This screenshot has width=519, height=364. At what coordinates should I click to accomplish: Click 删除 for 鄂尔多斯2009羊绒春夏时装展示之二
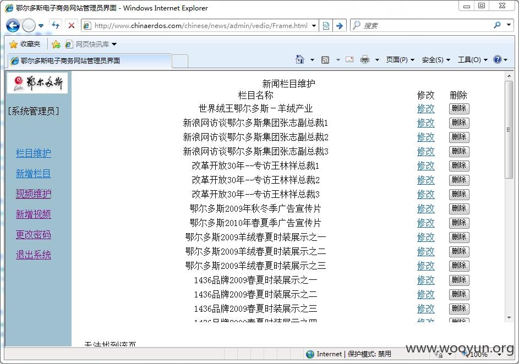[x=459, y=252]
